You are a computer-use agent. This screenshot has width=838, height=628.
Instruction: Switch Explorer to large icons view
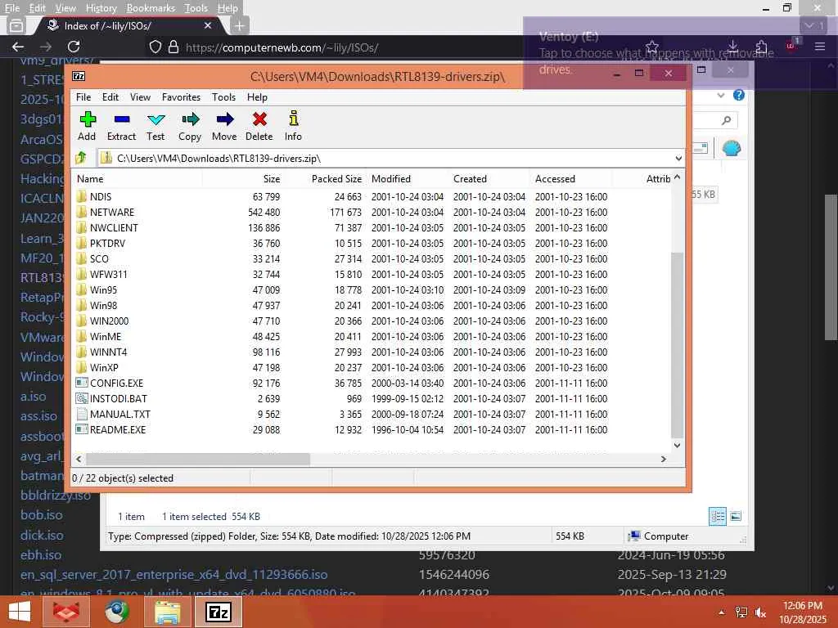tap(736, 516)
